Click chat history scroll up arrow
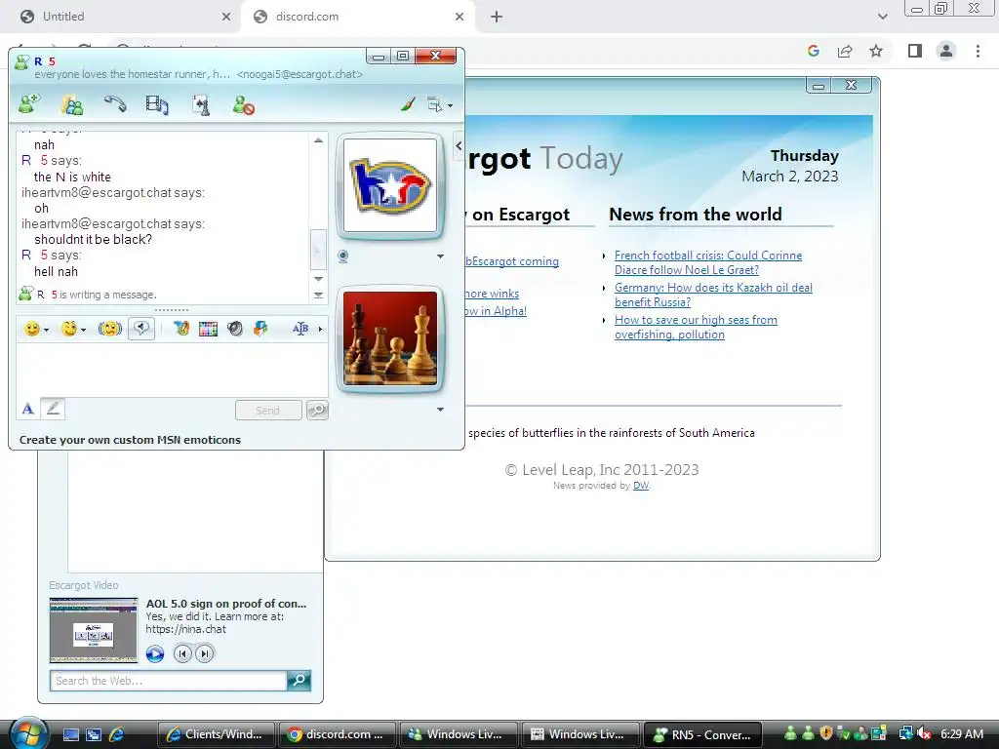Screen dimensions: 999x749 tap(319, 140)
